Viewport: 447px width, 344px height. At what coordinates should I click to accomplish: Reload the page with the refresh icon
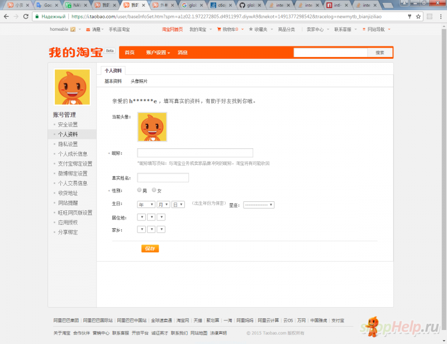tap(26, 17)
